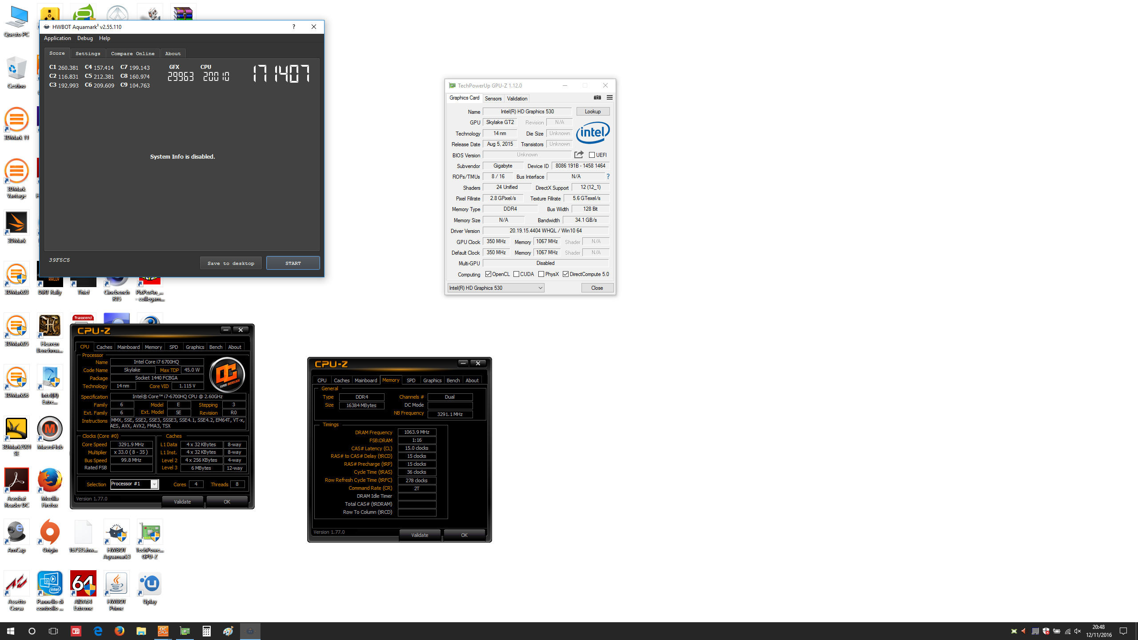Viewport: 1138px width, 640px height.
Task: Click the Aquamark question mark help button
Action: (x=293, y=27)
